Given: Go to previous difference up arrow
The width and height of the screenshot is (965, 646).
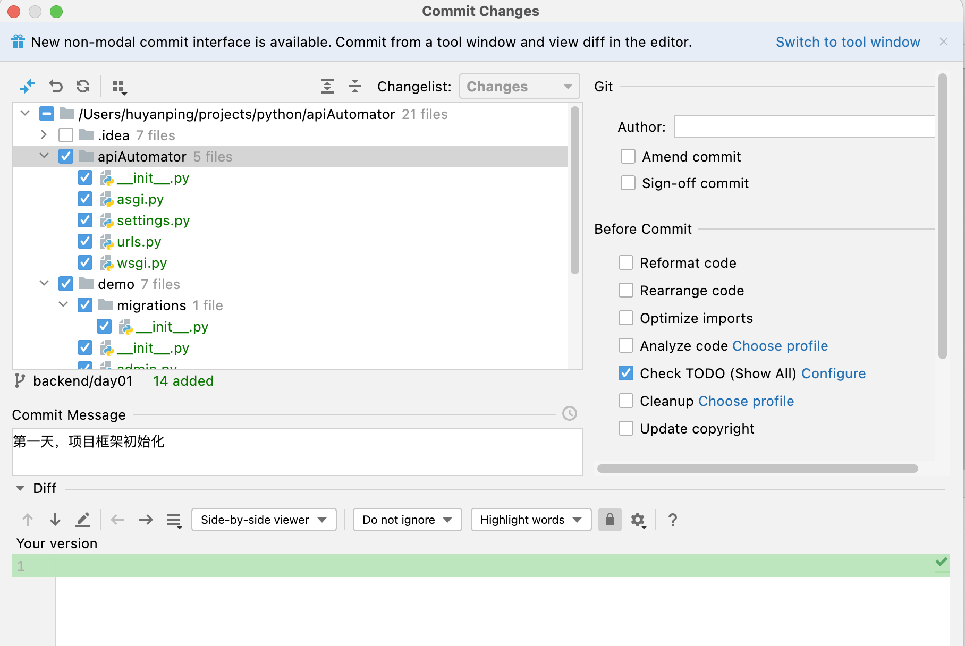Looking at the screenshot, I should (x=28, y=520).
